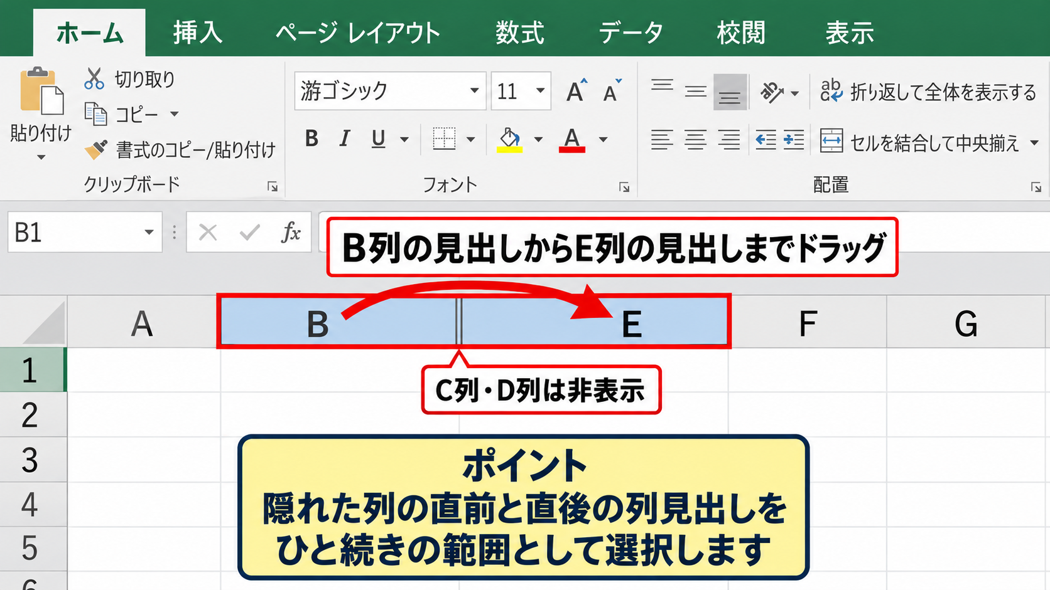Screen dimensions: 1050x590
Task: Open the データ (Data) tab
Action: coord(631,33)
